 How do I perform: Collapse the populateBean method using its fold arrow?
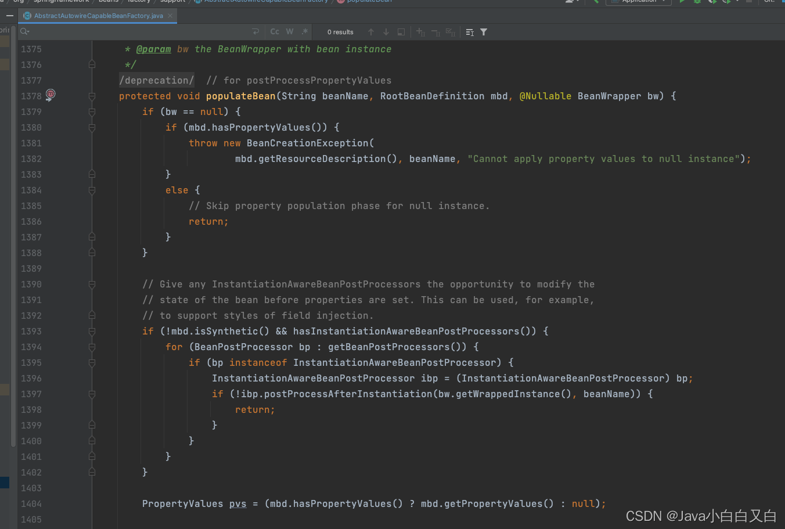tap(92, 96)
